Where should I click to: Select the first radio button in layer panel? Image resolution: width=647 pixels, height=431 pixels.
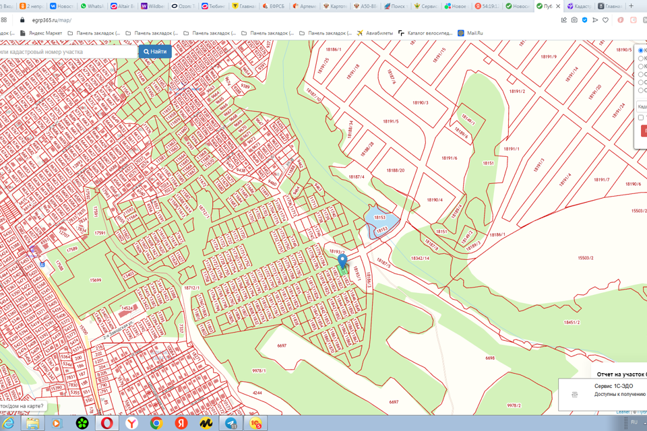tap(641, 51)
